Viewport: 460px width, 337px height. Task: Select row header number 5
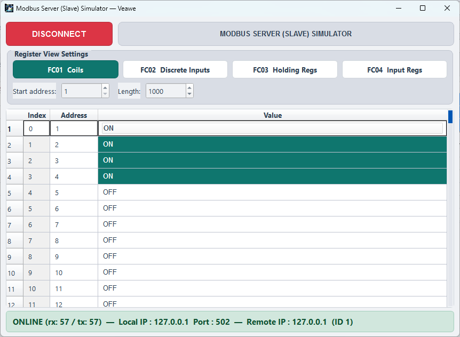pos(14,193)
